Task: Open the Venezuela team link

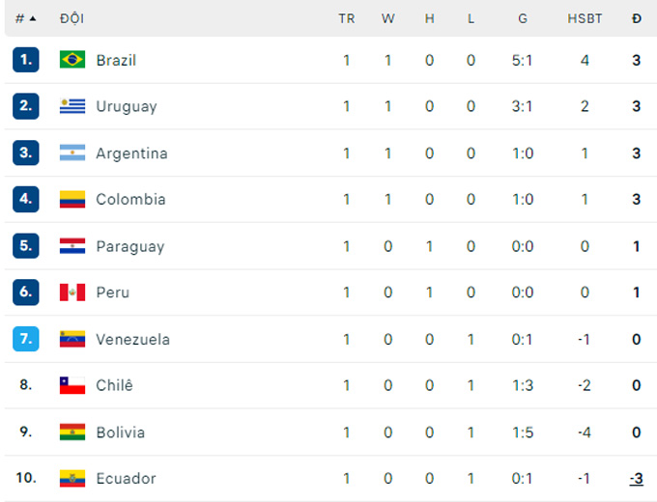Action: pyautogui.click(x=132, y=339)
